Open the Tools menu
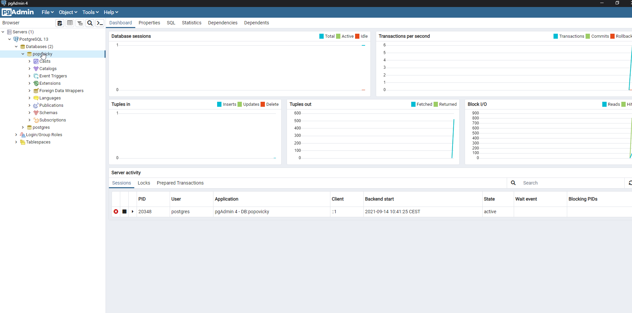This screenshot has height=313, width=632. coord(91,12)
